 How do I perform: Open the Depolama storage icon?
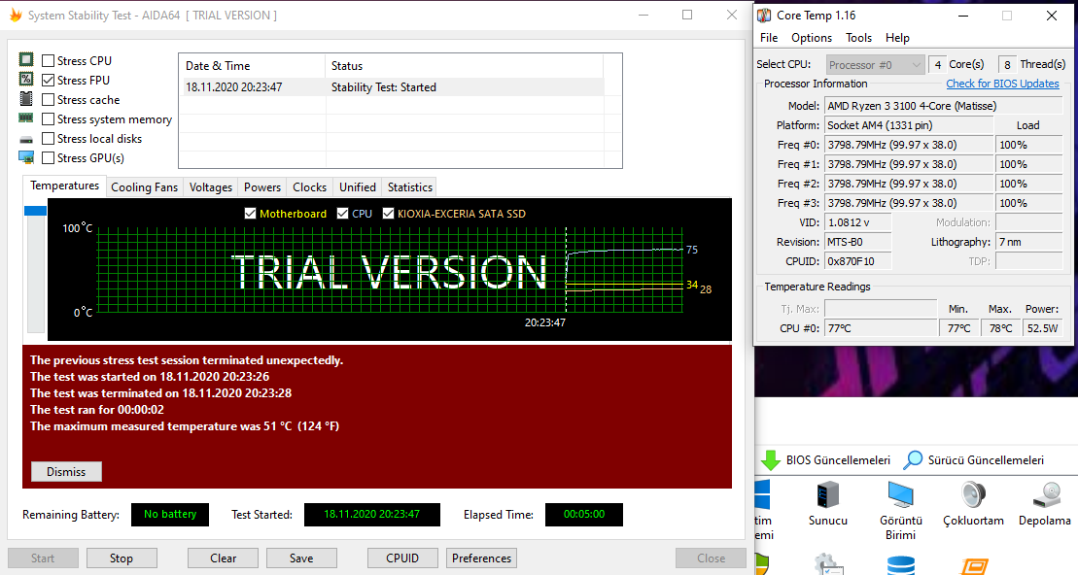coord(1046,494)
